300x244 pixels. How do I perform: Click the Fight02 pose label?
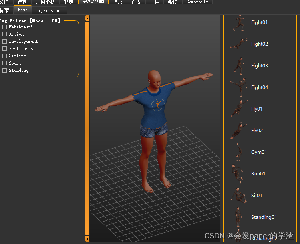click(260, 44)
